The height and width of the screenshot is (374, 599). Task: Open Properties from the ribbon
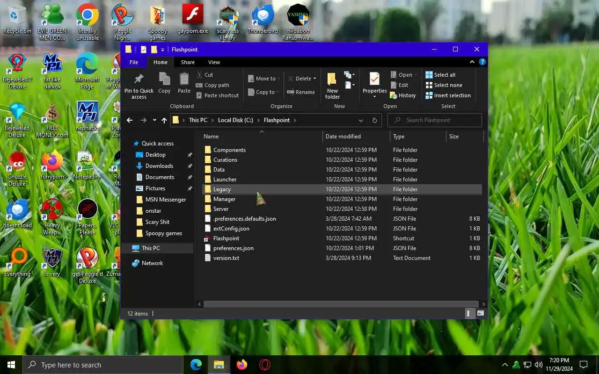[x=374, y=85]
